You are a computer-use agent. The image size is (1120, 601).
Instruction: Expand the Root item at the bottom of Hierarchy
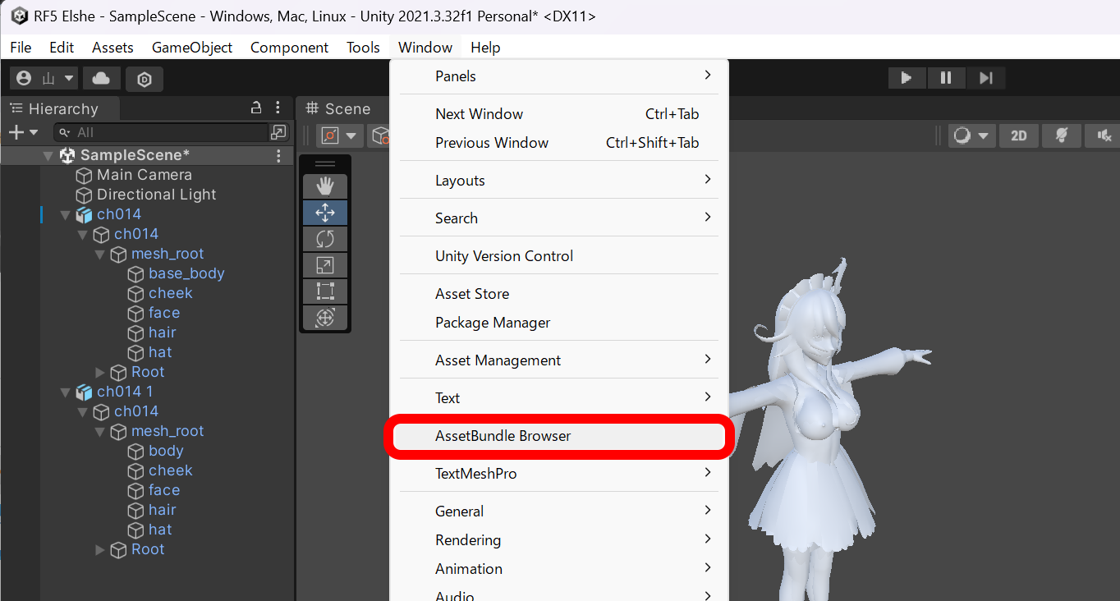click(100, 549)
